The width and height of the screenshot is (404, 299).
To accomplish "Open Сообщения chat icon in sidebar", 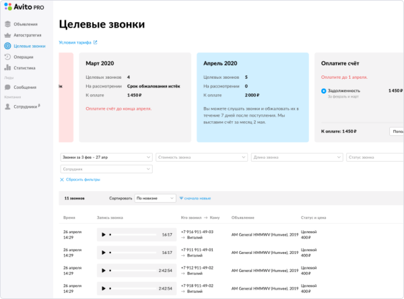I will 7,88.
